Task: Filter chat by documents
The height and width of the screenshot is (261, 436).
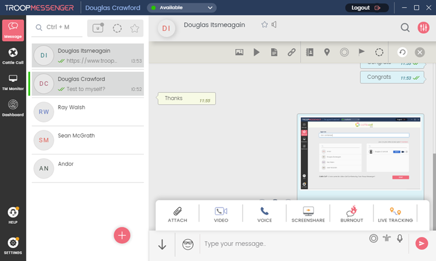Action: pos(274,52)
